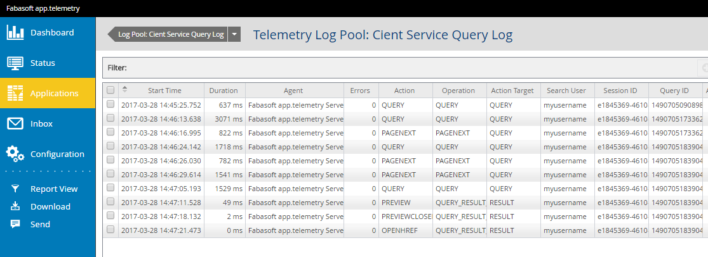Image resolution: width=708 pixels, height=257 pixels.
Task: Check the row starting 14:47:21.473
Action: click(110, 230)
